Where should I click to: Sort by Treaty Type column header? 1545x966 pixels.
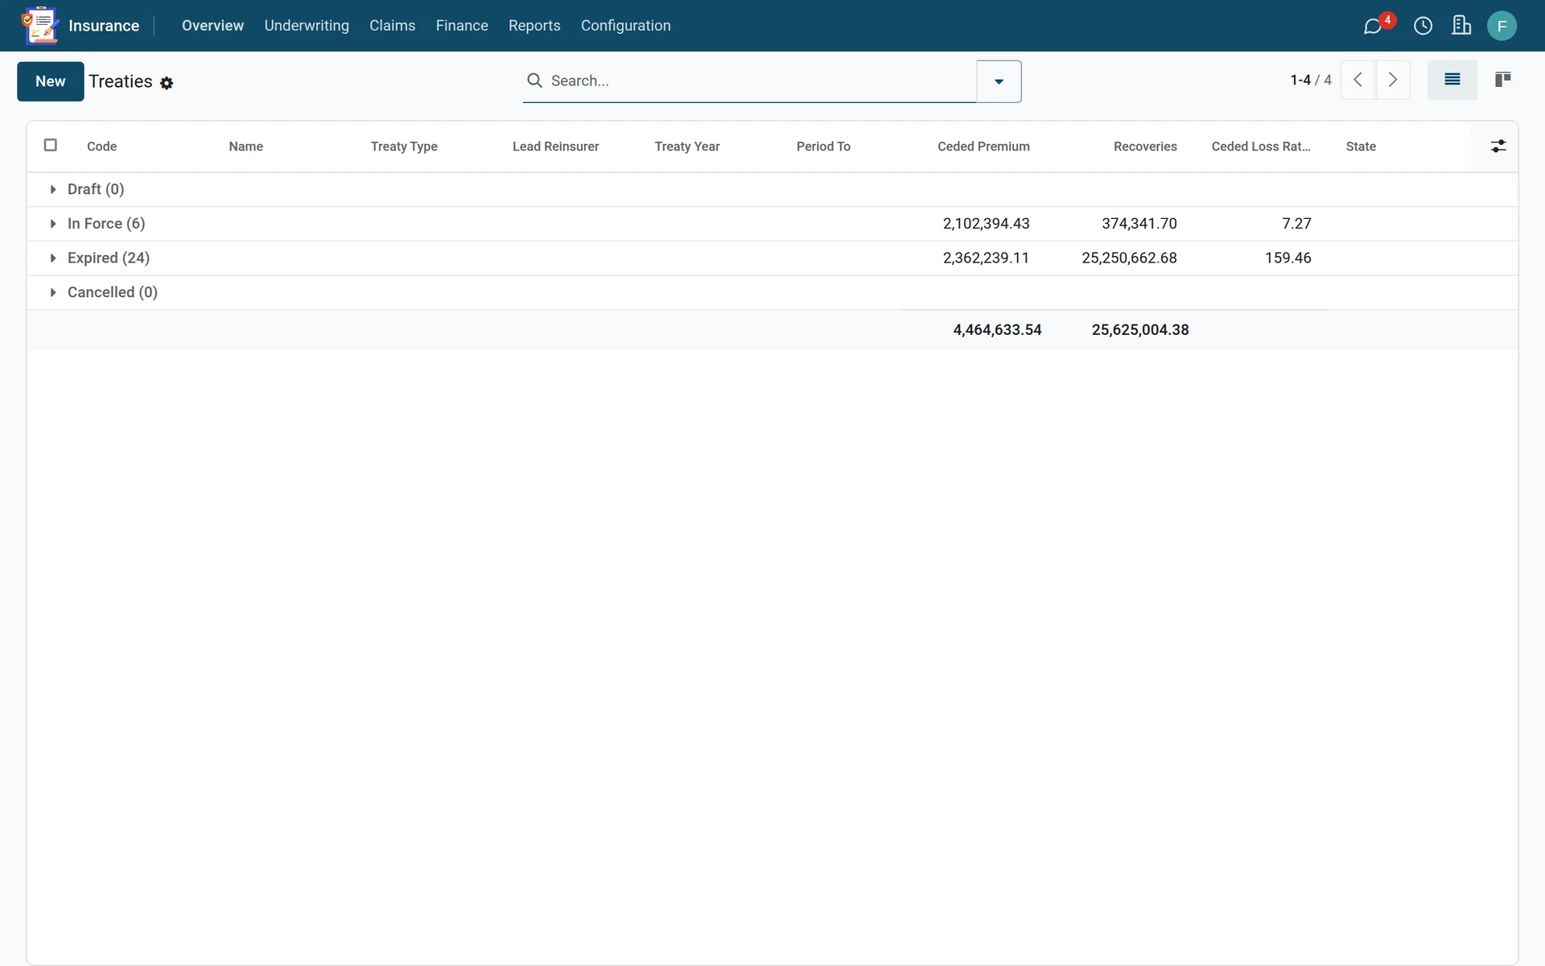[x=404, y=147]
